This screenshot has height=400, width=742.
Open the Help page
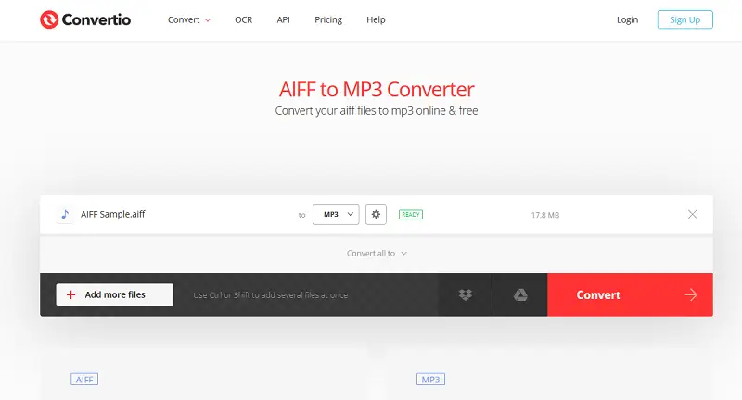[376, 19]
